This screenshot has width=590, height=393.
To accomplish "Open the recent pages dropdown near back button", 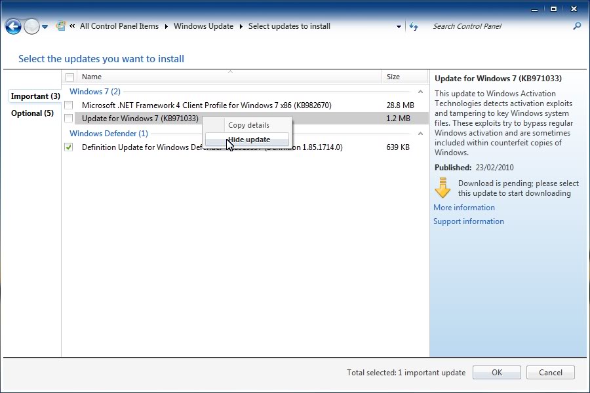I will coord(45,26).
